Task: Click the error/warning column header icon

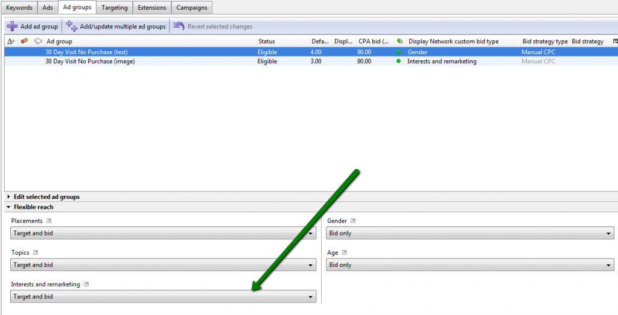Action: pos(24,42)
